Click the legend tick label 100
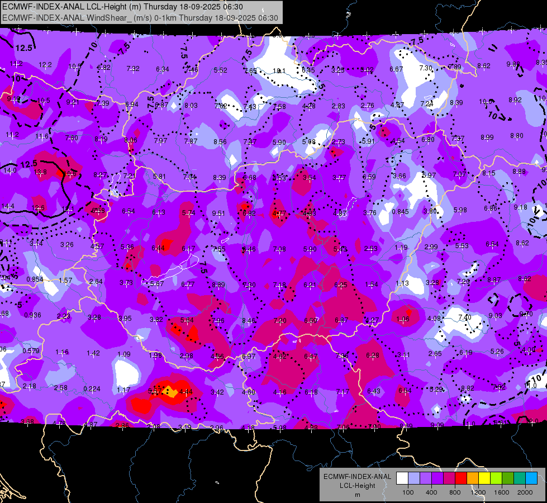Screen dimensions: 547x503 (x=408, y=492)
